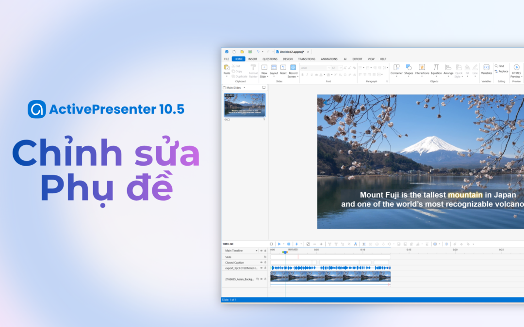Expand the undo history dropdown arrow
This screenshot has height=327, width=524.
(x=262, y=52)
